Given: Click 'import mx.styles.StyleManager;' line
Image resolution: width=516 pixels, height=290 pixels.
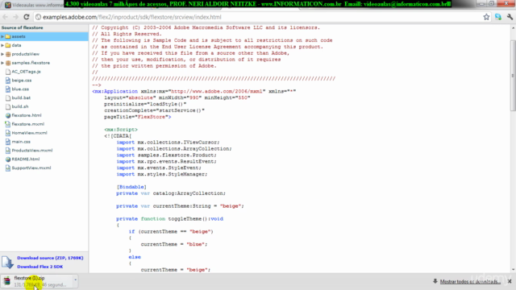Looking at the screenshot, I should [162, 174].
